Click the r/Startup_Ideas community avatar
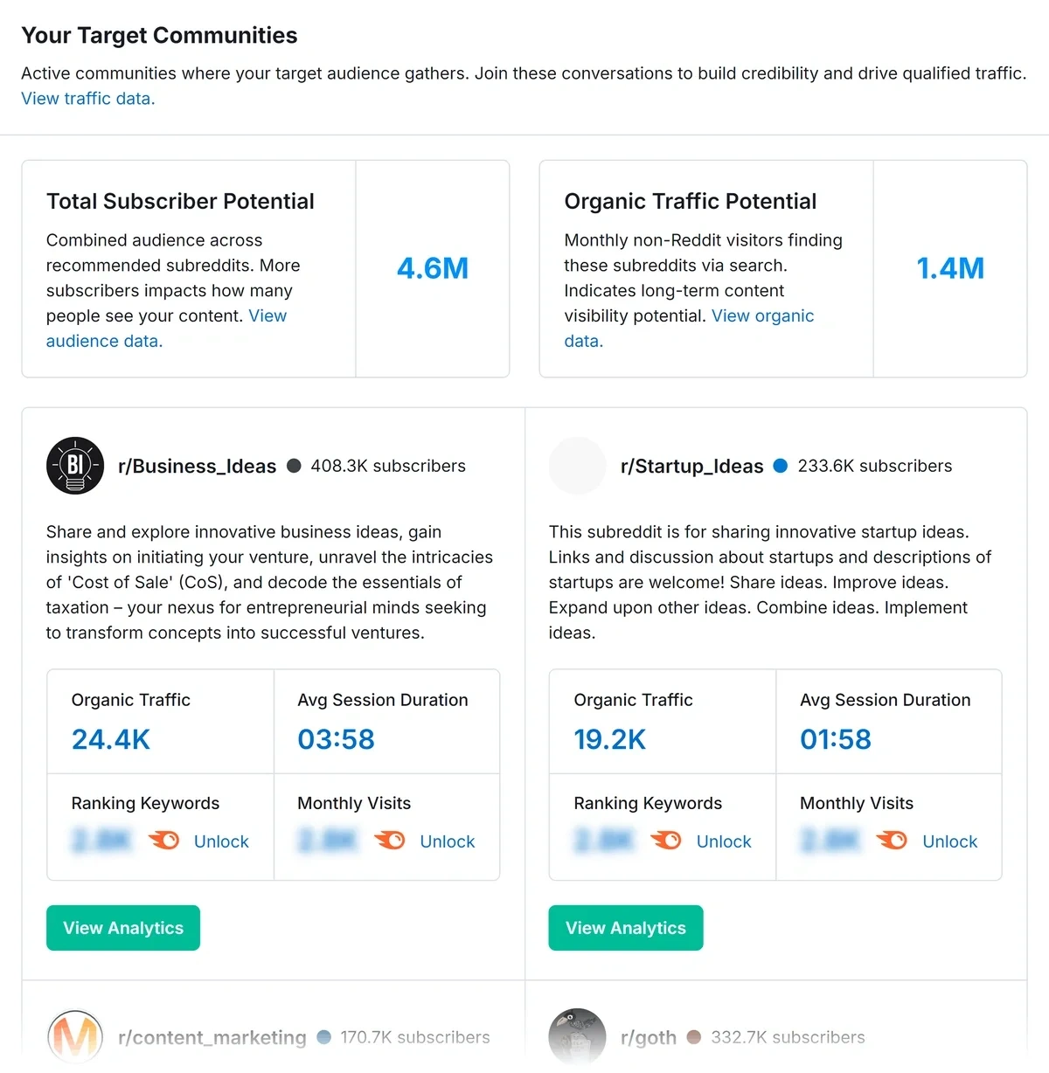The height and width of the screenshot is (1073, 1049). click(x=577, y=466)
